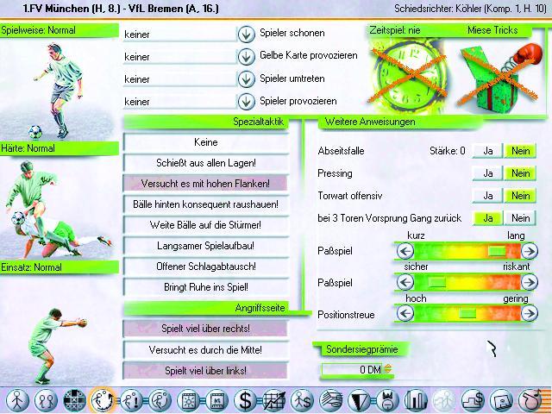Select Bälle hinten konsequent raushauen!
This screenshot has height=414, width=552.
tap(205, 204)
